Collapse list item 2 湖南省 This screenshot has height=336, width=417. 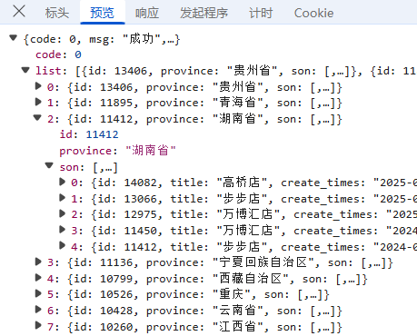coord(37,118)
